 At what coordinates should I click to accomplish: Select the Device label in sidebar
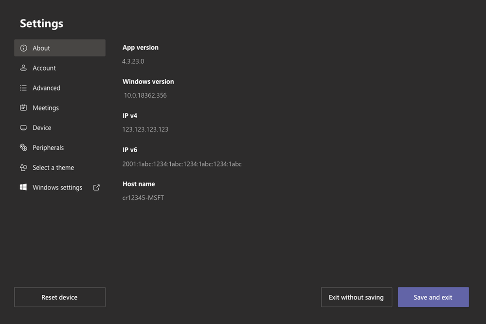coord(42,128)
